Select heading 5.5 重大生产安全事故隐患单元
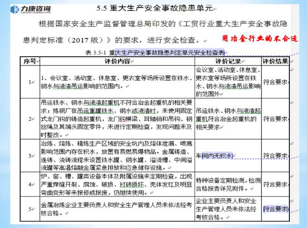Viewport: 307px width, 228px height. 155,8
